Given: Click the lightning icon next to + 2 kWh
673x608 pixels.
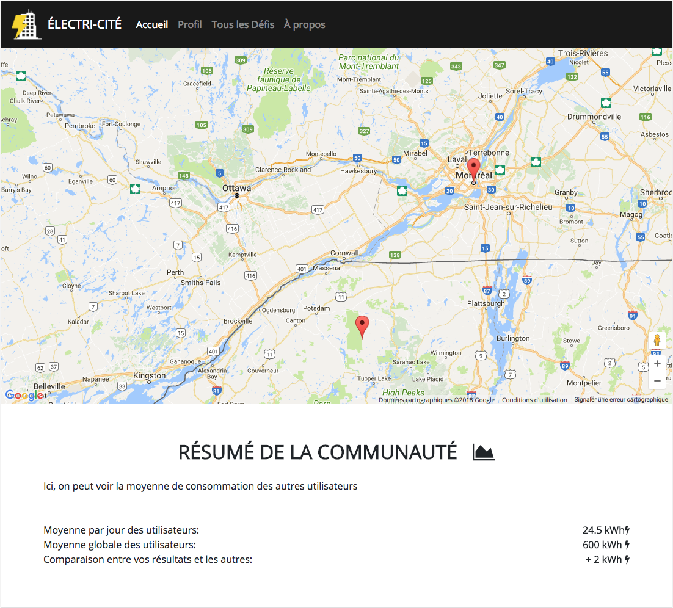Looking at the screenshot, I should (x=627, y=559).
